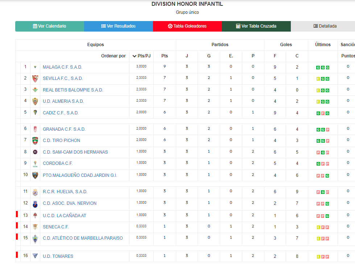This screenshot has width=355, height=264.
Task: Click the Malaga C.F. crest icon
Action: pos(35,67)
